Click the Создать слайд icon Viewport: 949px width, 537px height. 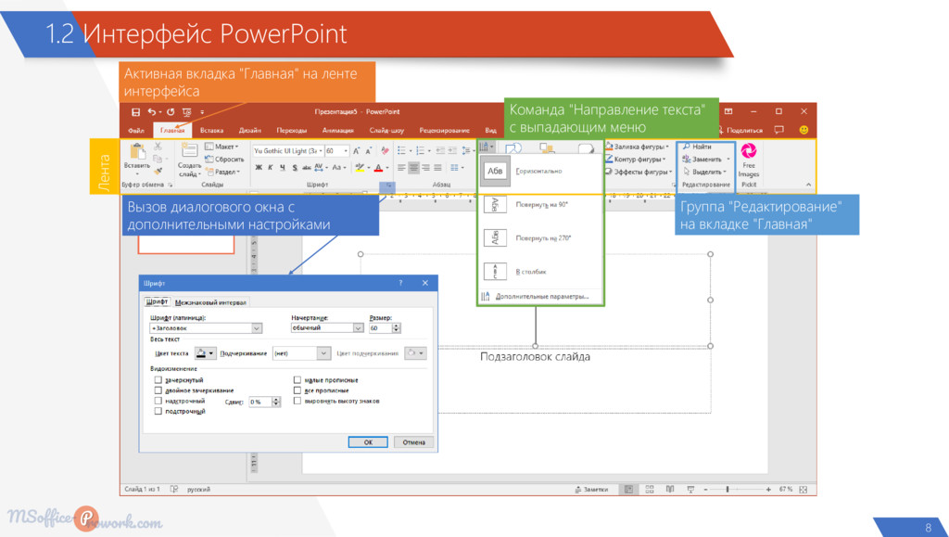(x=189, y=151)
